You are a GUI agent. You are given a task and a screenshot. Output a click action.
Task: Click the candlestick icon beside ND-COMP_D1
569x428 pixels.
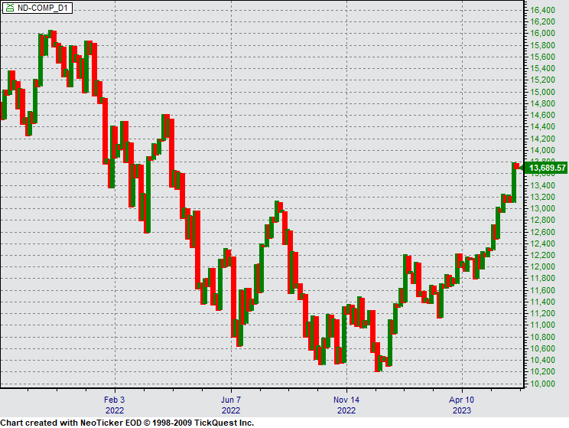pyautogui.click(x=8, y=7)
